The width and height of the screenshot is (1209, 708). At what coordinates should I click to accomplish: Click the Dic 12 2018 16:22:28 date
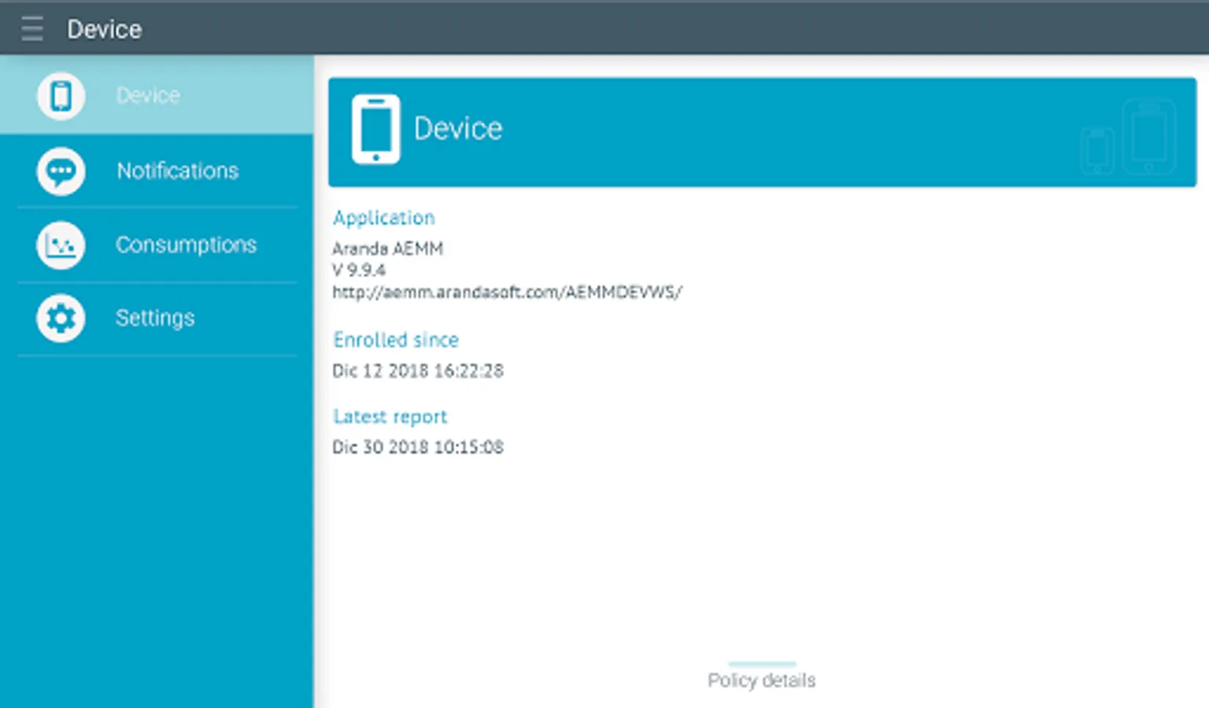pyautogui.click(x=418, y=371)
